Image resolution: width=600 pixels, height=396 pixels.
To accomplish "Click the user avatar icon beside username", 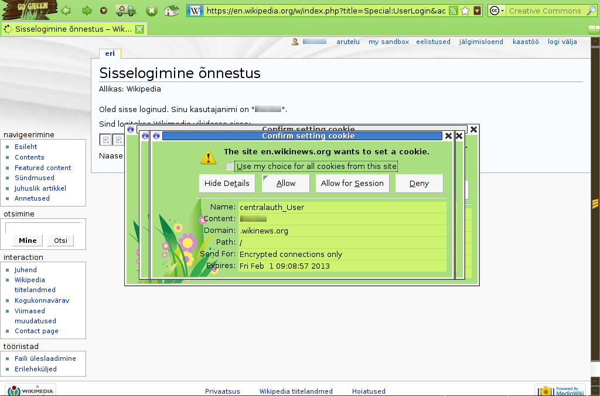I will pos(295,42).
